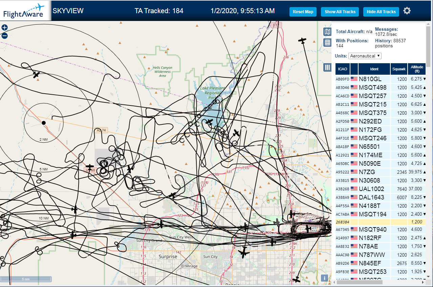
Task: Click the US flag in N810GL row
Action: pyautogui.click(x=354, y=79)
